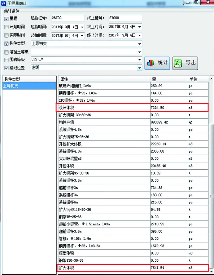Click the 超前锚杆3.5m row
This screenshot has width=214, height=275.
point(133,232)
